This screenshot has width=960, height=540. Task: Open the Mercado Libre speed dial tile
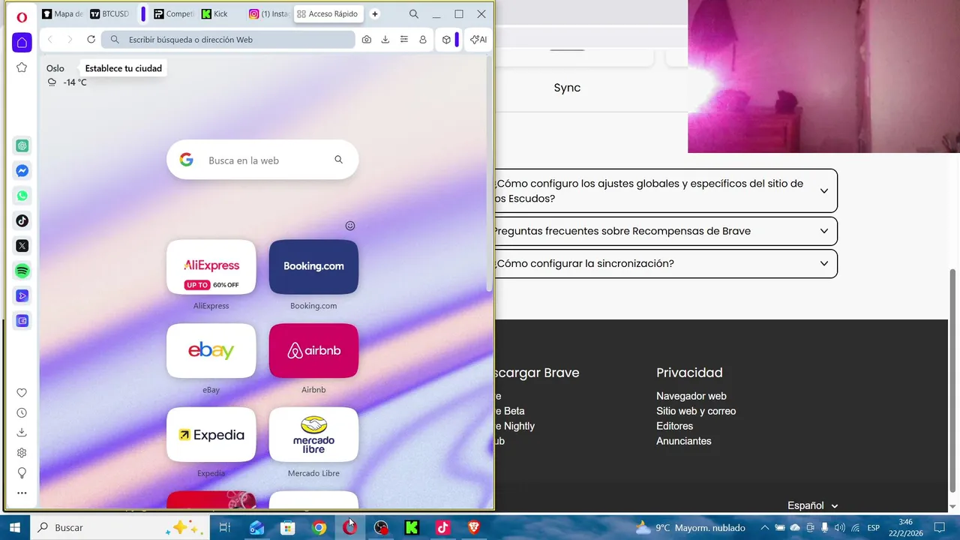(x=313, y=434)
